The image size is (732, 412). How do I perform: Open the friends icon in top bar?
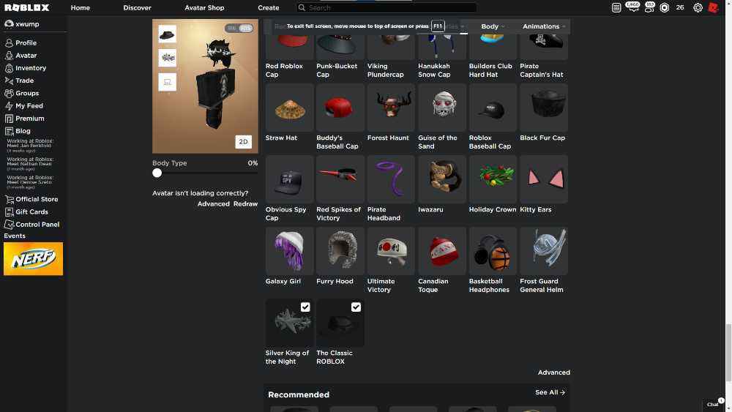coord(649,7)
